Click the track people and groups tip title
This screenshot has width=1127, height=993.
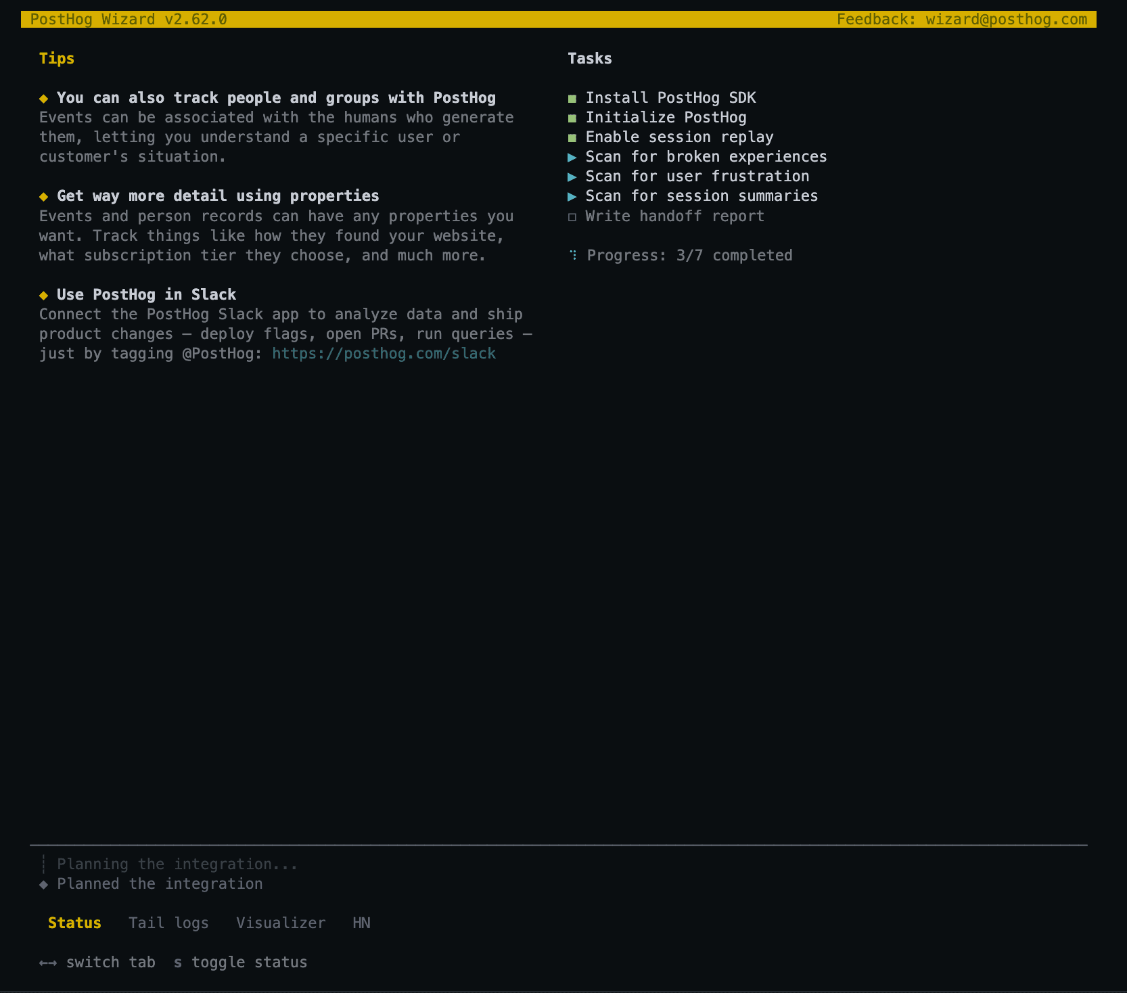pos(277,98)
